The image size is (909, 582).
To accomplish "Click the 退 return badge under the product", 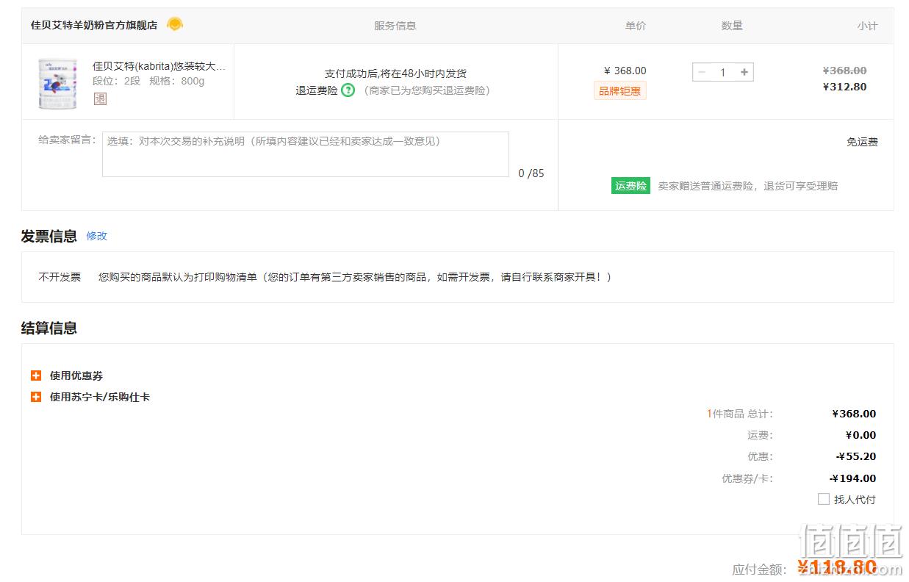I will 100,98.
